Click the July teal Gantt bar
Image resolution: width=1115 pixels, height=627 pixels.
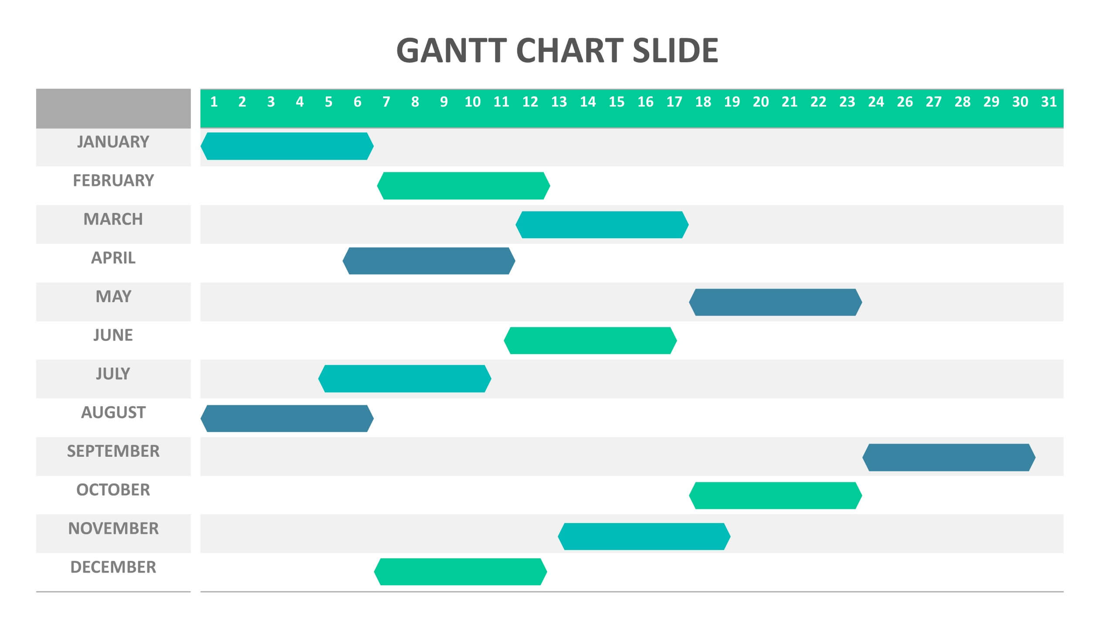[x=404, y=379]
